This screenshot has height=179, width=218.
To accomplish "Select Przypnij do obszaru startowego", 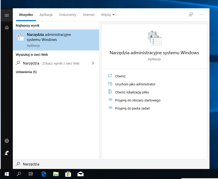I will tap(138, 100).
